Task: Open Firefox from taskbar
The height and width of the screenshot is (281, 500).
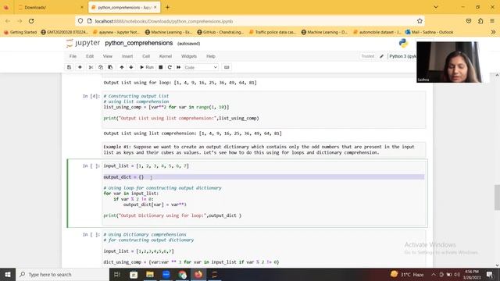Action: pyautogui.click(x=198, y=274)
